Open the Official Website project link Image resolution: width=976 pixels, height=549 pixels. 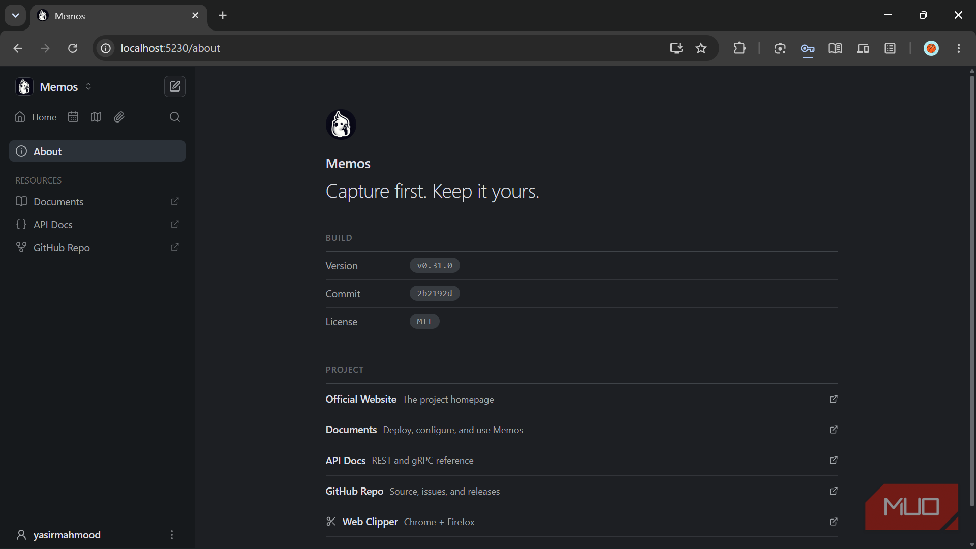[582, 399]
